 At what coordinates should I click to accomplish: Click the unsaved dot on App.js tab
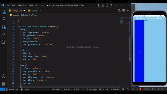[24, 10]
